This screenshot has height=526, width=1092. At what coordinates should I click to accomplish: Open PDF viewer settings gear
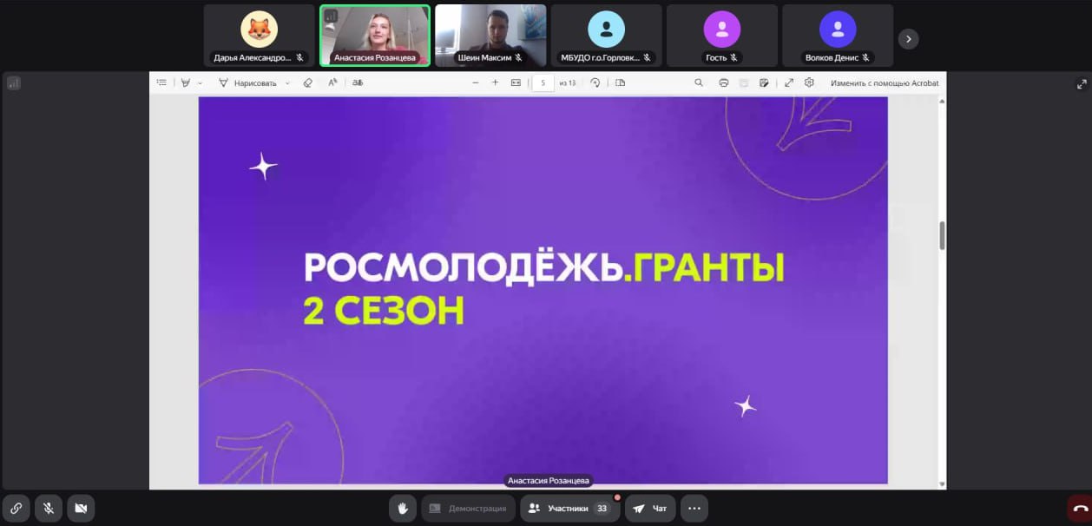coord(809,82)
